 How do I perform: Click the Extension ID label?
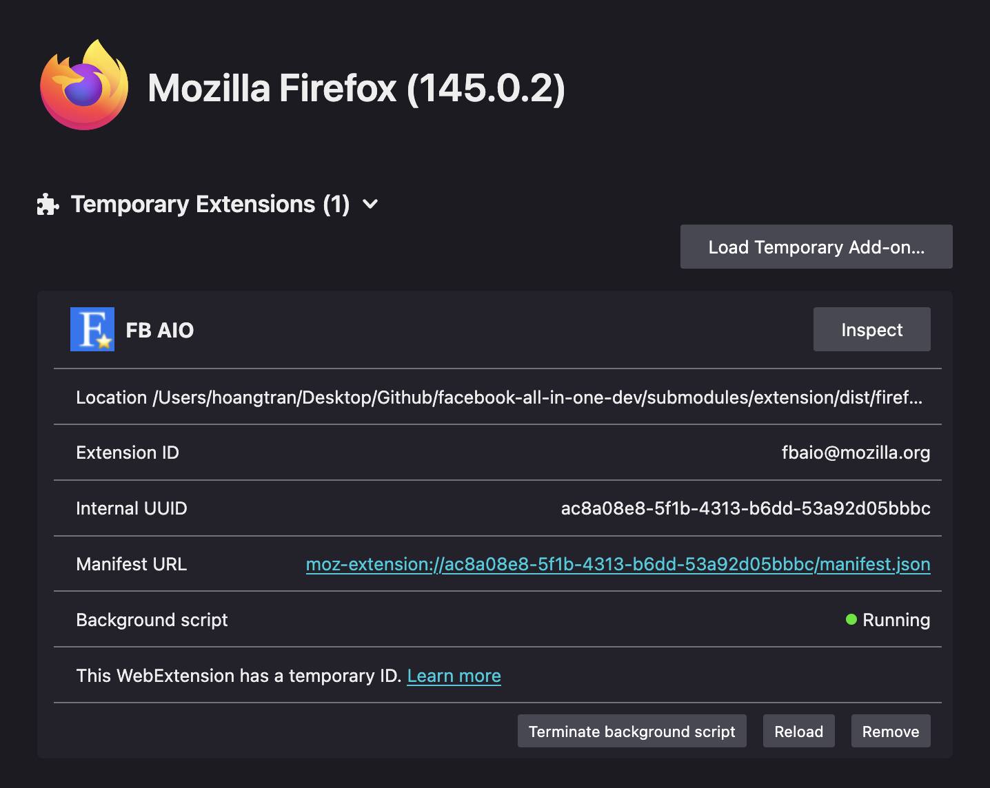tap(128, 453)
